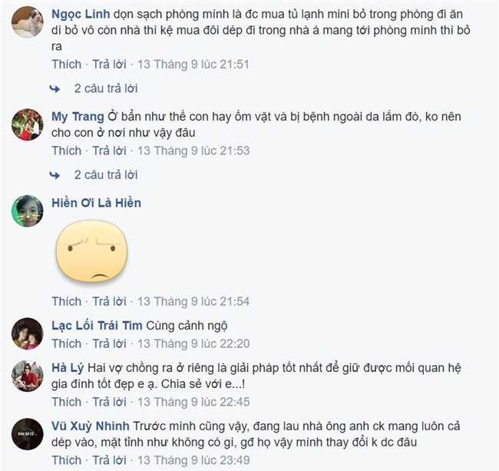The image size is (499, 471).
Task: Open timestamp 13 Tháng 9 lúc 22:20
Action: tap(193, 343)
